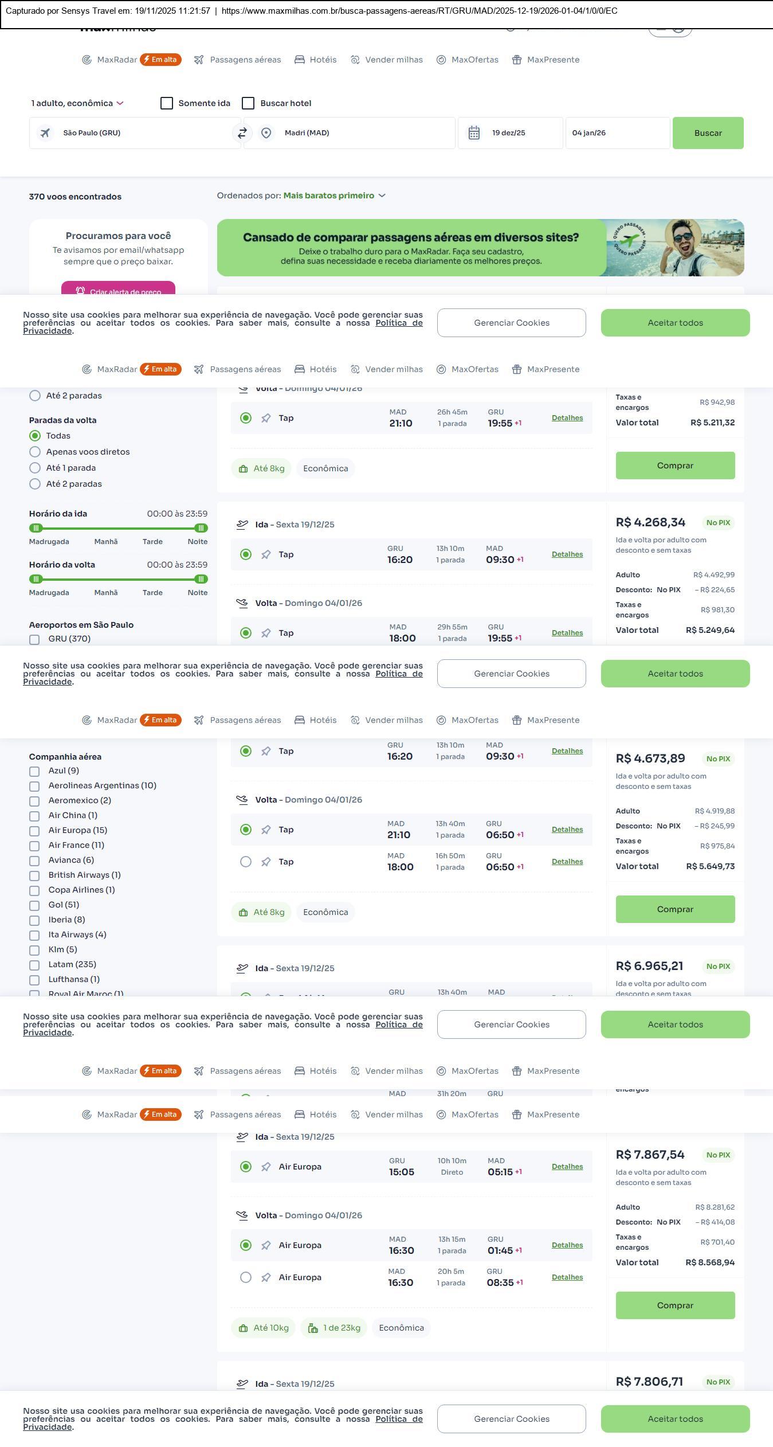Click the pin icon on Tap 16:20 flight at 09:30 arrival, Sexta 19/12/25
This screenshot has height=1447, width=773.
[266, 554]
